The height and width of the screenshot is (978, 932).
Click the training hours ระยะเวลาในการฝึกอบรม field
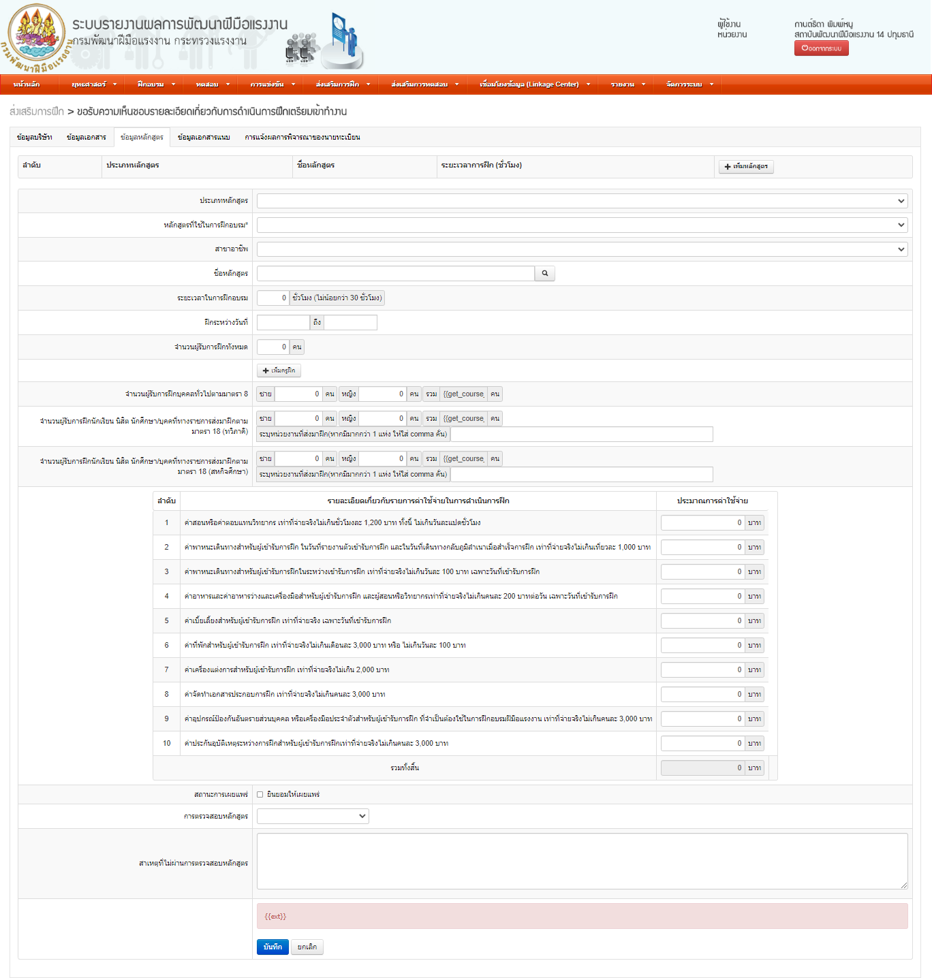tap(273, 298)
